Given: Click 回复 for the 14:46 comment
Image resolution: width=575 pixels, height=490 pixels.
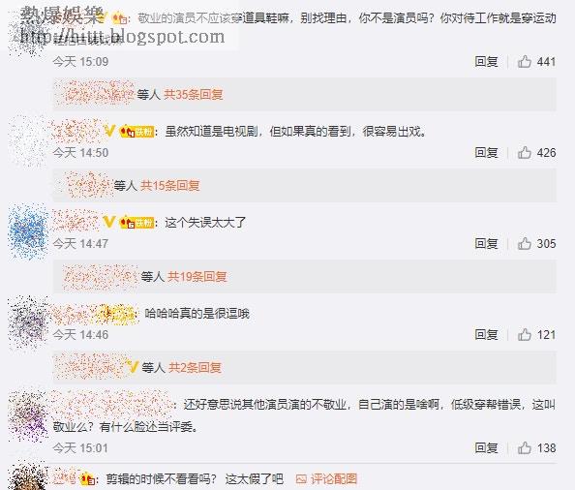Looking at the screenshot, I should (486, 334).
